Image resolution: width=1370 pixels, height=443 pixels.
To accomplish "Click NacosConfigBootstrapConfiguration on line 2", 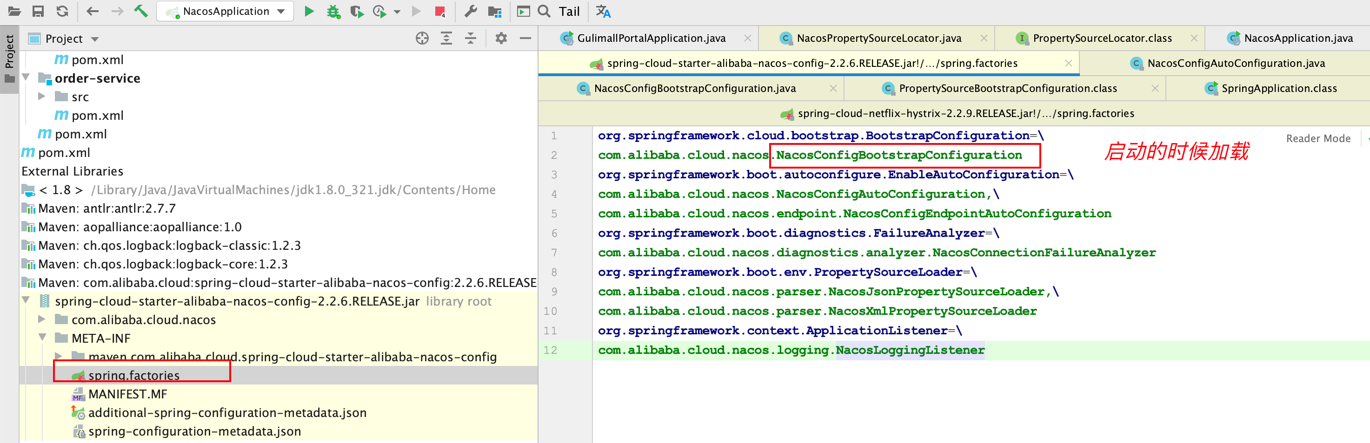I will pyautogui.click(x=899, y=155).
